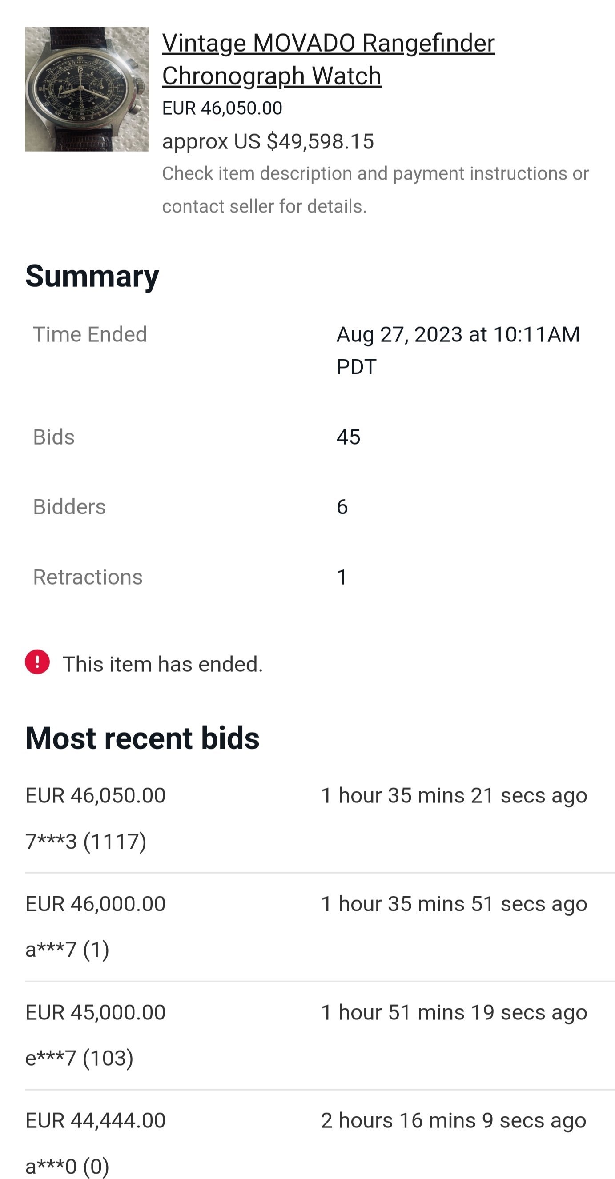Click the Most recent bids heading
This screenshot has width=615, height=1179.
(x=142, y=738)
